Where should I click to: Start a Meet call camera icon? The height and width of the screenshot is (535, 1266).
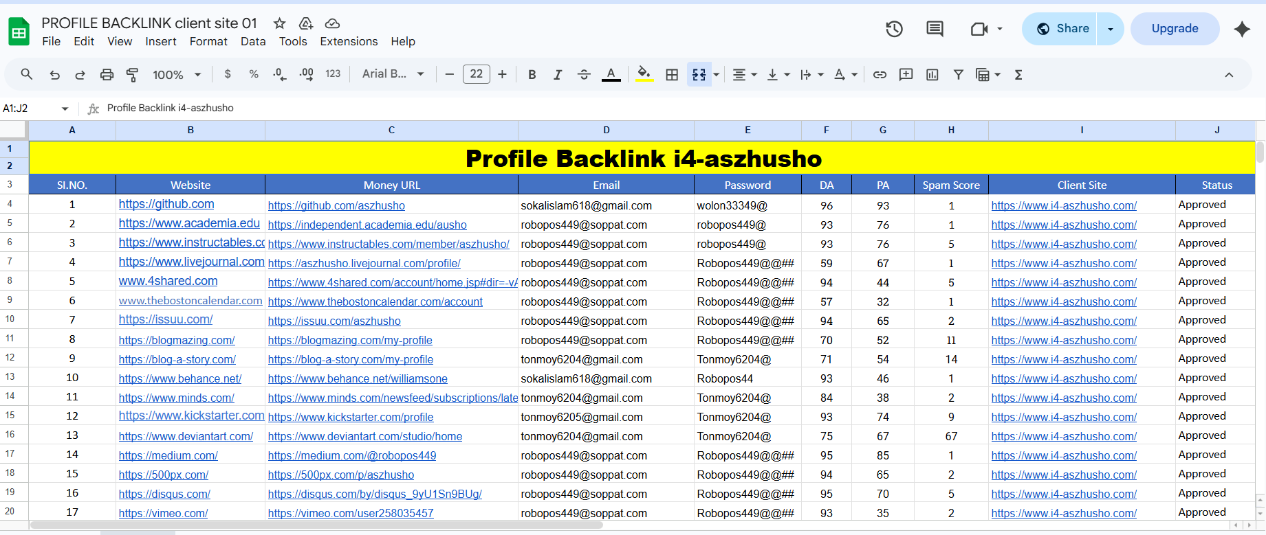click(979, 29)
